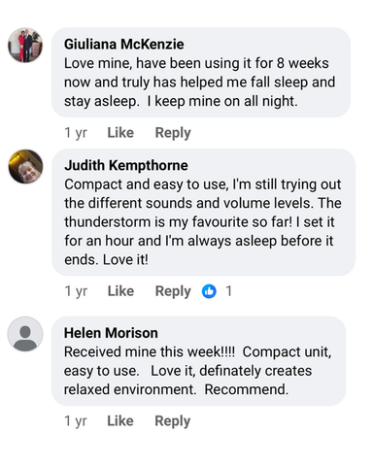Click the 1 yr timestamp under Giuliana's comment
This screenshot has width=373, height=466.
coord(76,133)
